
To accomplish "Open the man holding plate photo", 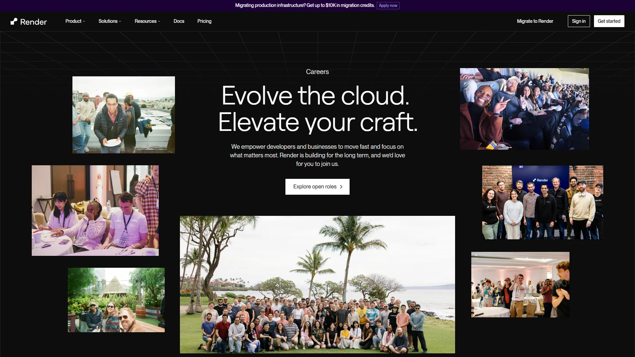I will pos(124,115).
